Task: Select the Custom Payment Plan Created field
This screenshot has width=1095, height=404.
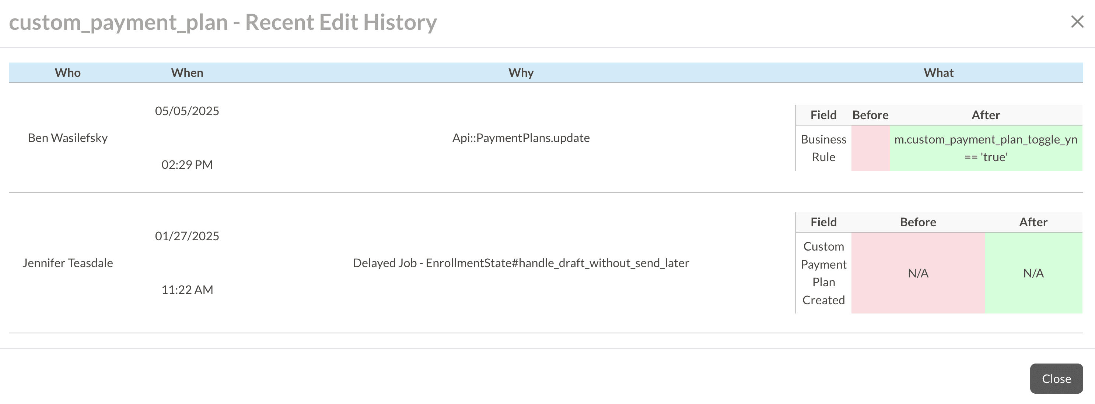Action: (823, 273)
